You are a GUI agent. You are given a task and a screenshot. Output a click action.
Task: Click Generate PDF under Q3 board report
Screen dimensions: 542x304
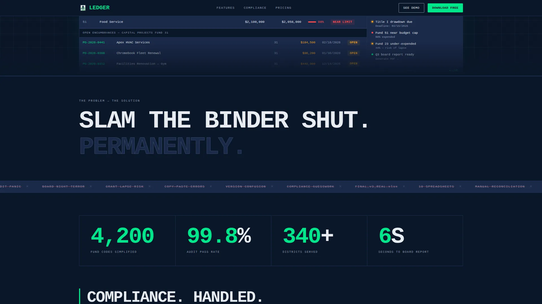point(387,59)
